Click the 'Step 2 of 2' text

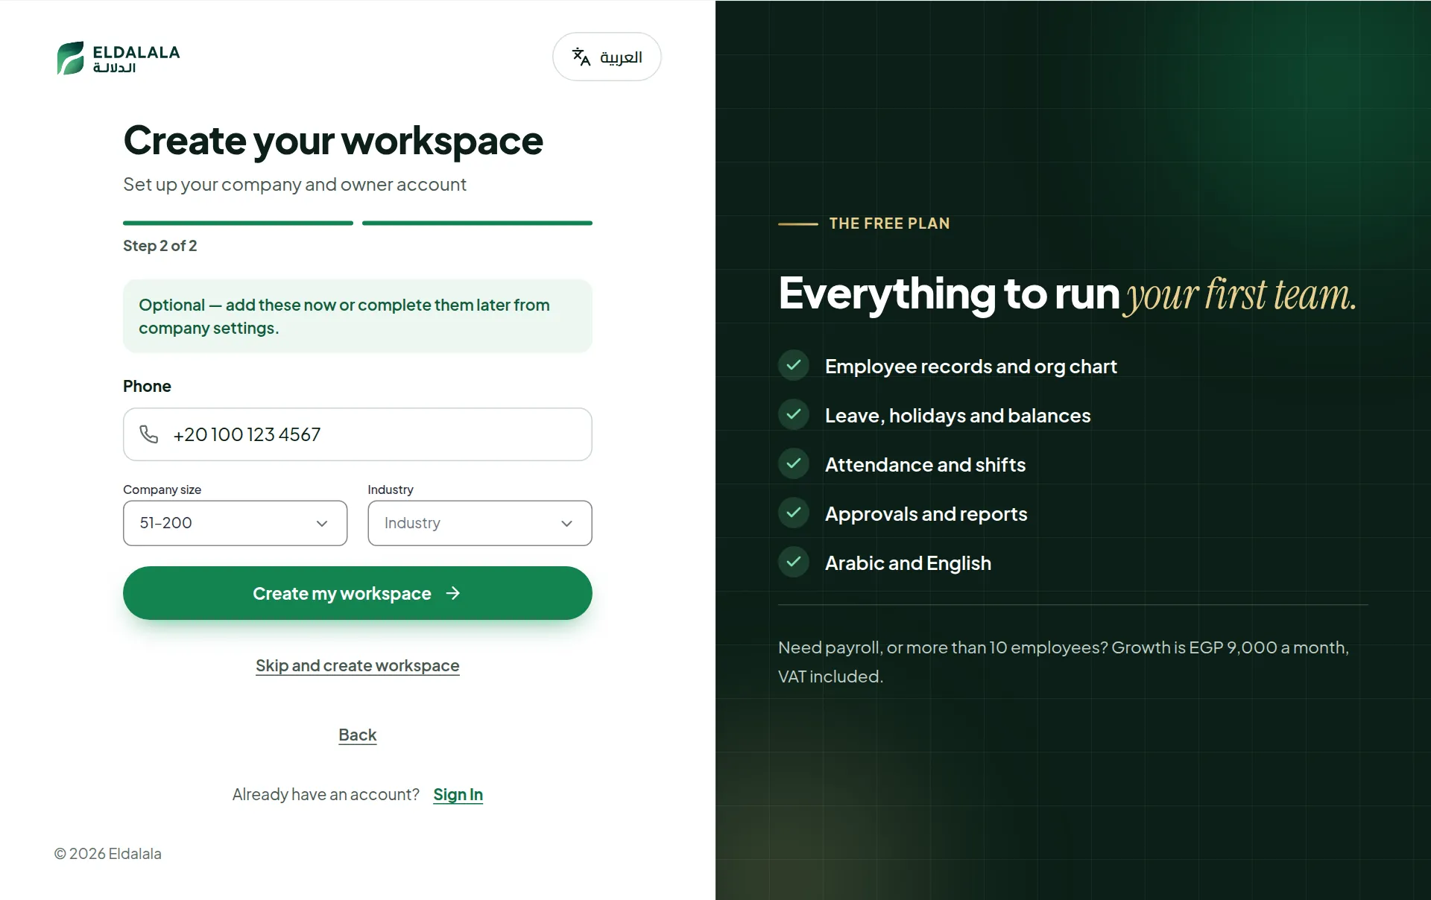(160, 246)
